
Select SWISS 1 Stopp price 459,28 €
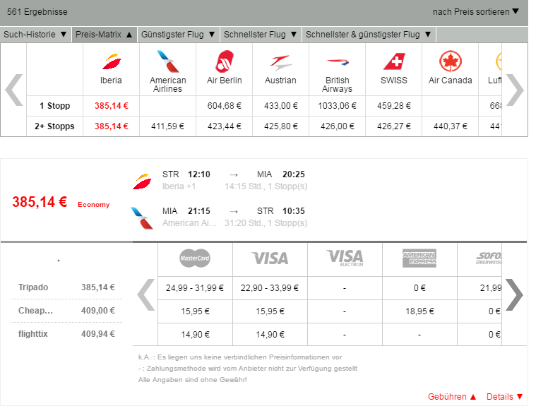point(394,105)
